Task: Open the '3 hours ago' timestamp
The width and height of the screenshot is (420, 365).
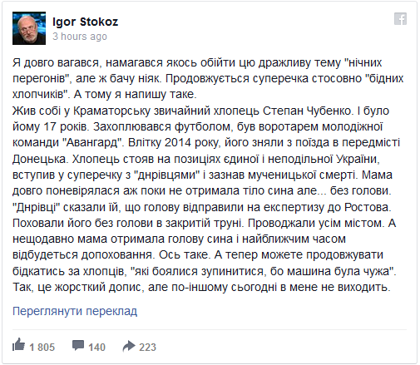Action: 80,37
